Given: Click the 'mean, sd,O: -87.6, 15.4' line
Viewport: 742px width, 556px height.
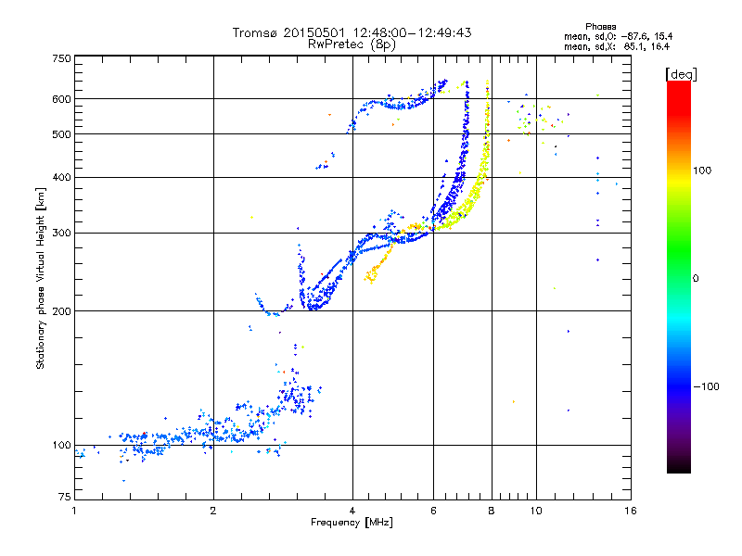Looking at the screenshot, I should click(x=618, y=36).
